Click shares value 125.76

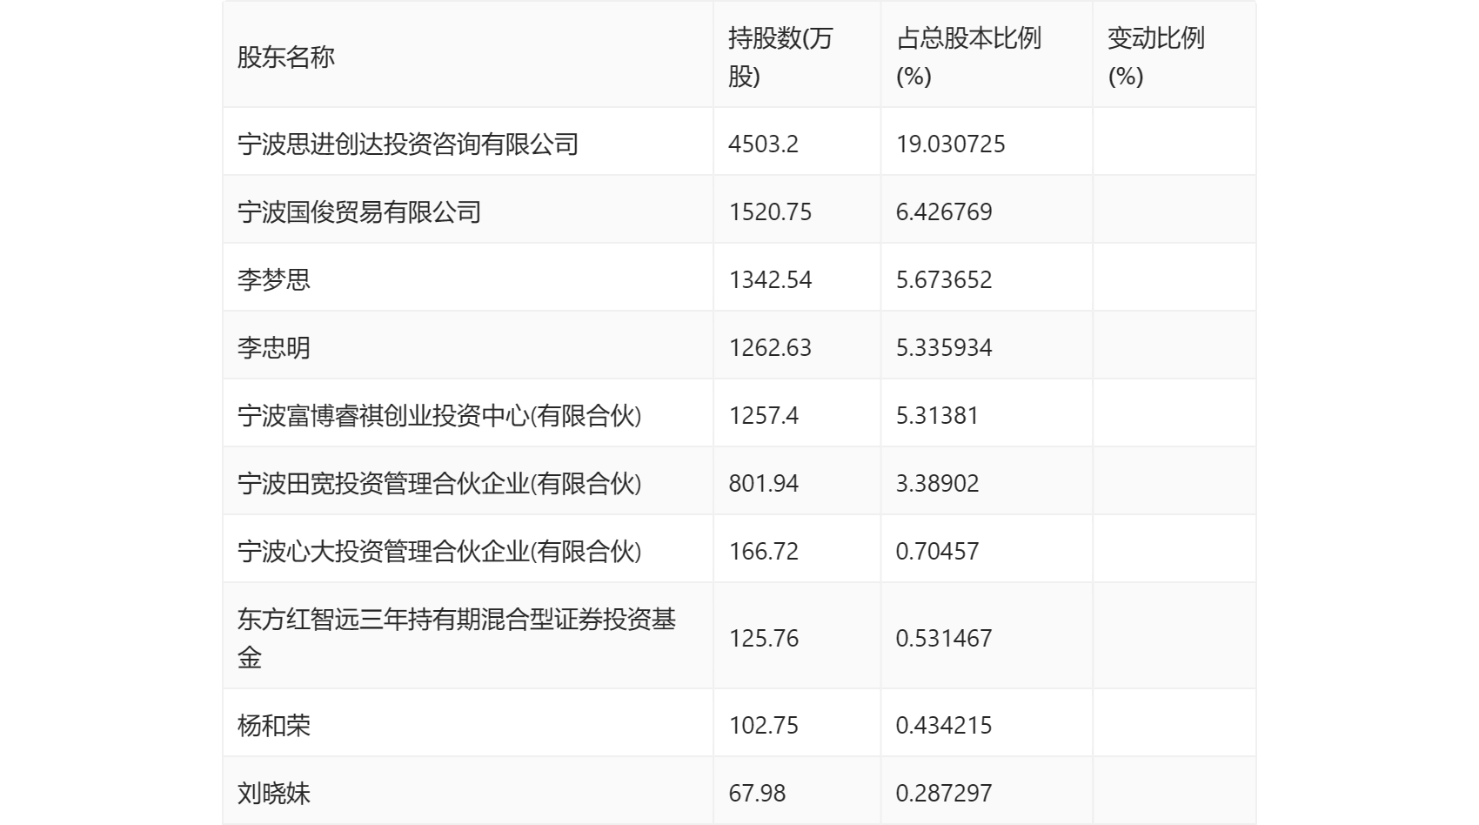coord(763,638)
